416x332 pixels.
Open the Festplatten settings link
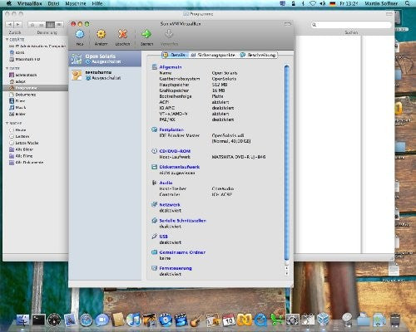pos(171,129)
